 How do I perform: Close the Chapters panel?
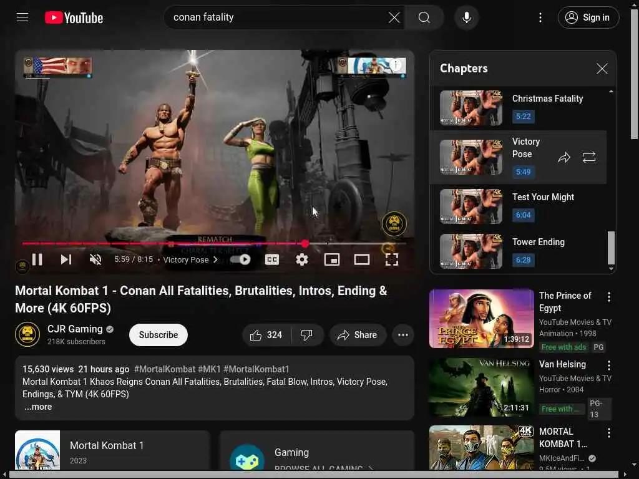pos(602,69)
